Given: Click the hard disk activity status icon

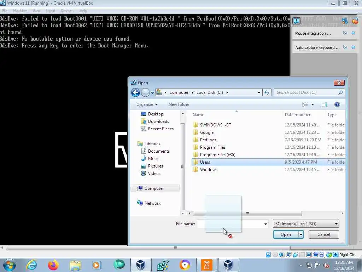Looking at the screenshot, I should [268, 254].
